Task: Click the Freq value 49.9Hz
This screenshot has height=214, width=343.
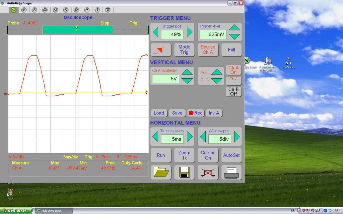Action: coord(108,168)
